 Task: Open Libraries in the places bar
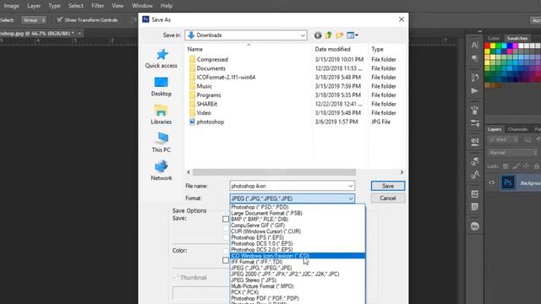pos(161,115)
